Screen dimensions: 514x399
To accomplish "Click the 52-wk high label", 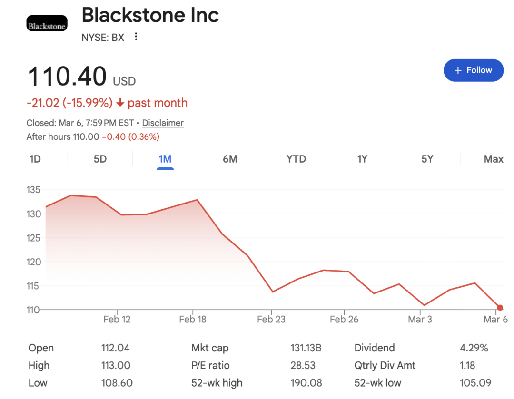I will 217,382.
